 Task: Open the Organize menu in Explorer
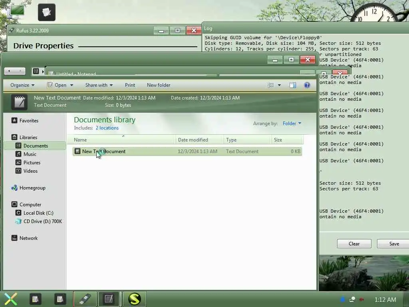coord(22,85)
